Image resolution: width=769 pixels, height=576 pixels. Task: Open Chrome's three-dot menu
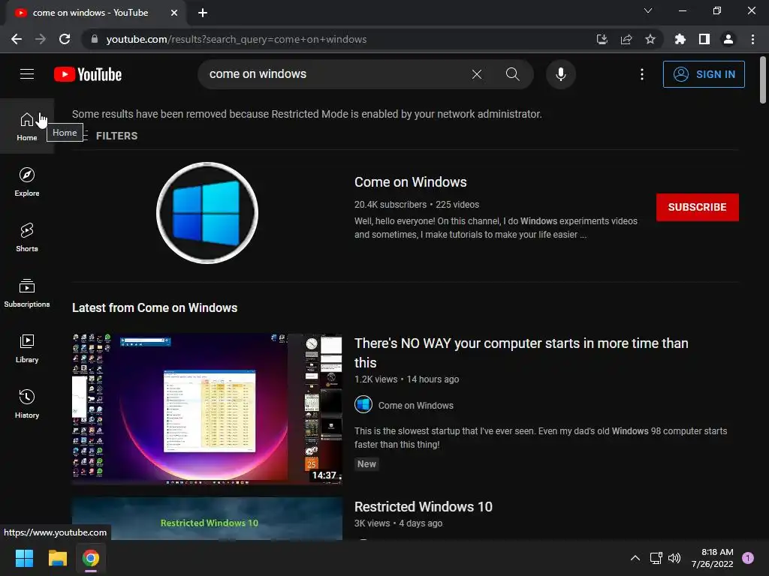pos(752,39)
